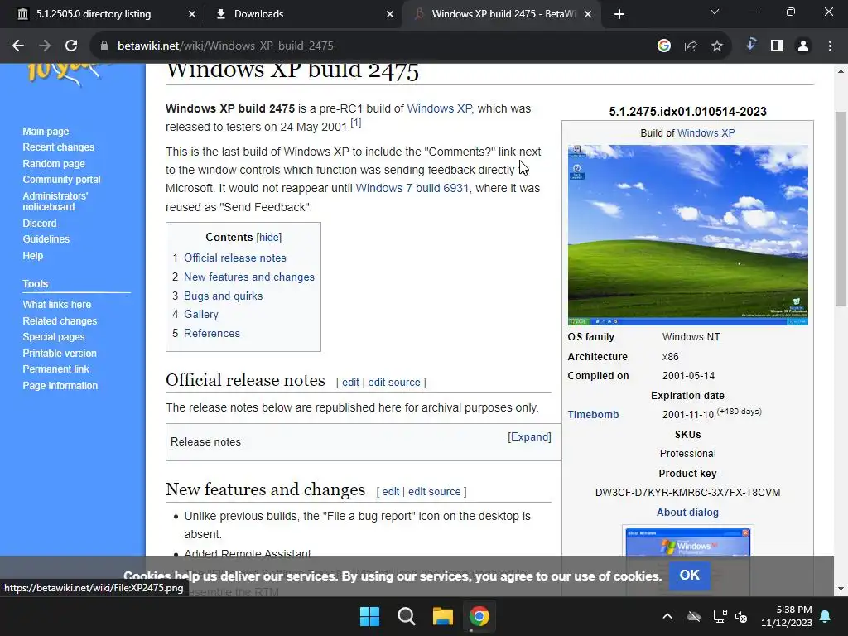
Task: Open the downloads toolbar icon
Action: point(750,45)
